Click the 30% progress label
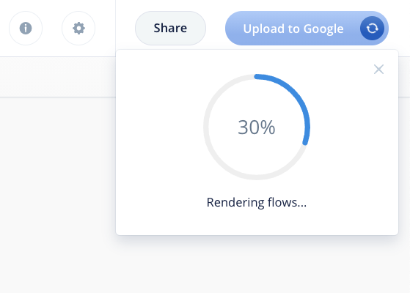Viewport: 410px width, 293px height. [x=256, y=127]
